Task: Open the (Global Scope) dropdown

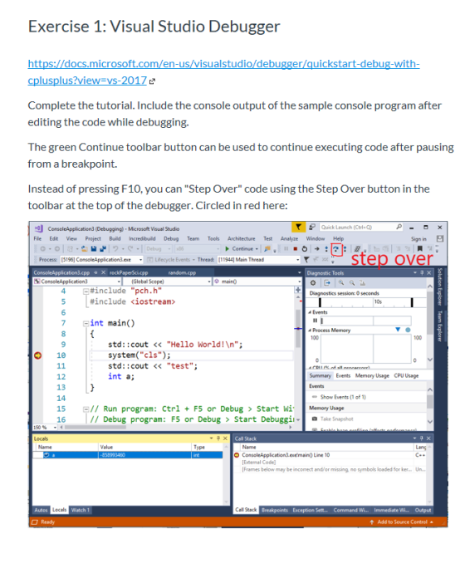Action: [167, 281]
